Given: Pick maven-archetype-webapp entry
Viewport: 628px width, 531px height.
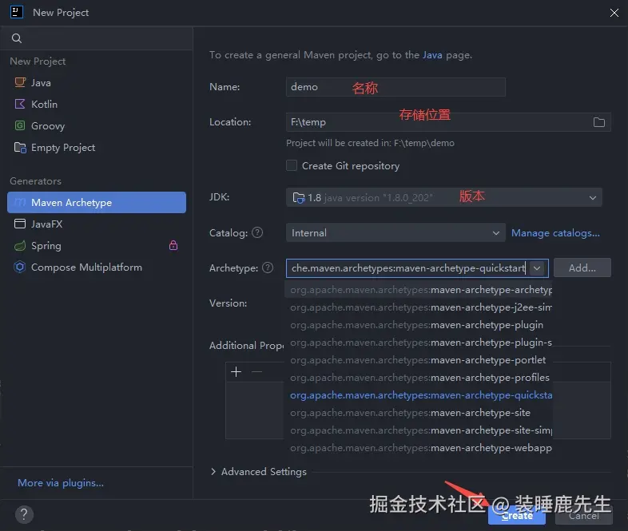Looking at the screenshot, I should [x=419, y=448].
